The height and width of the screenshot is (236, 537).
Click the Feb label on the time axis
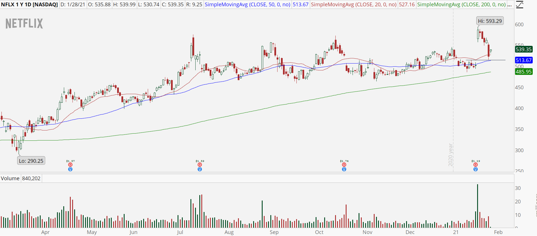point(498,232)
